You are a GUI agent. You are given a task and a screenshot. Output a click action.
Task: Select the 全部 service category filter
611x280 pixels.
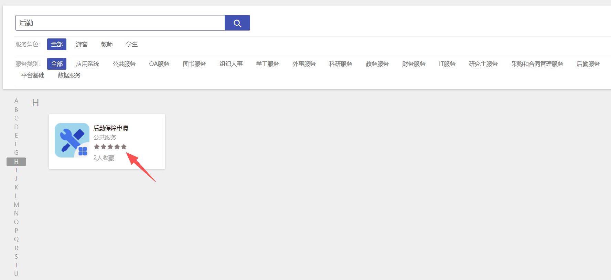(x=57, y=64)
